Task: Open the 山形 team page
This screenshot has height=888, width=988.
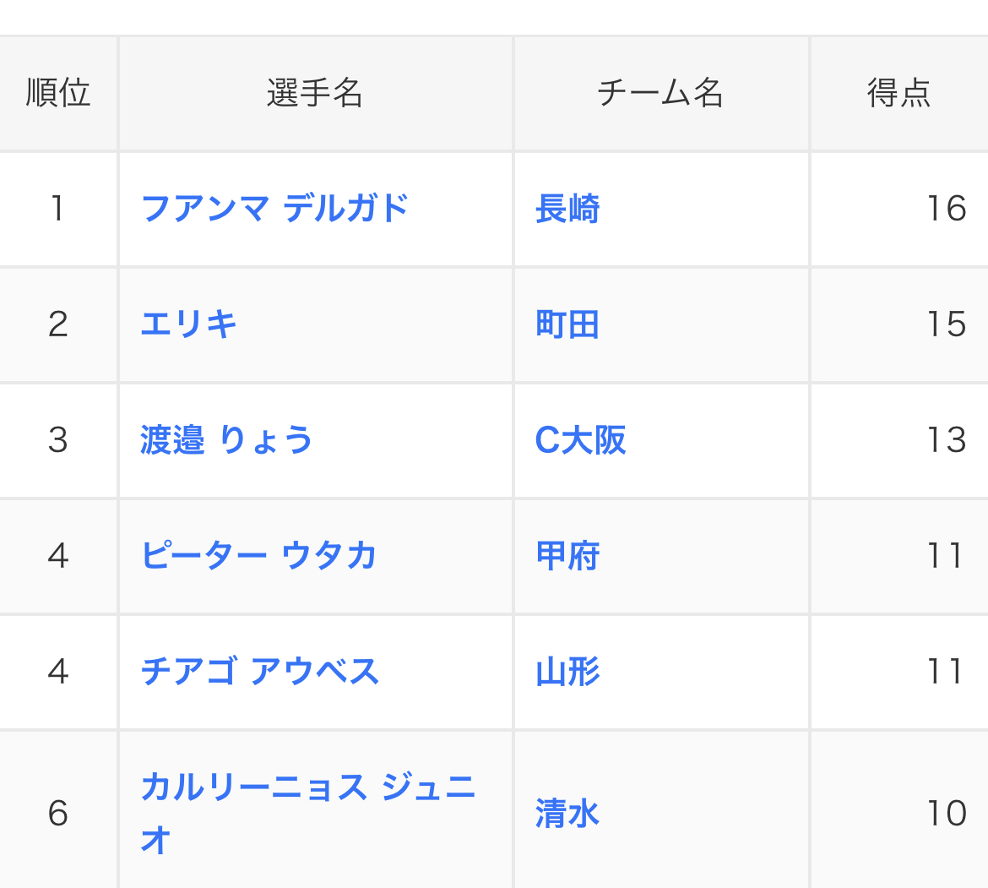Action: click(x=567, y=672)
